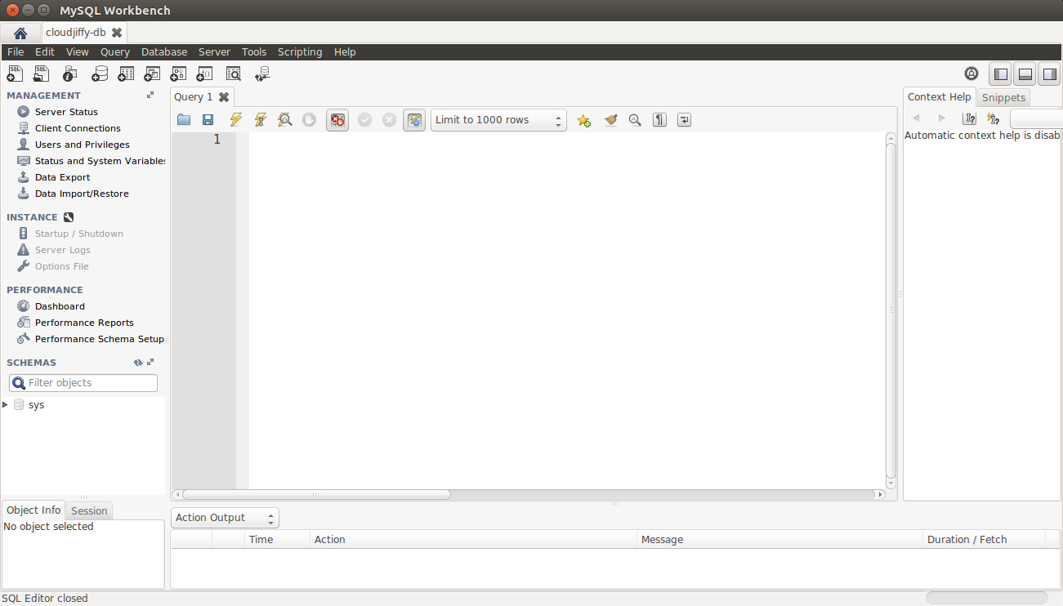Create a new view icon
The height and width of the screenshot is (606, 1063).
(x=152, y=74)
